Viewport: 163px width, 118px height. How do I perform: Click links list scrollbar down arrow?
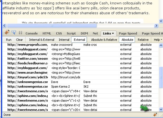point(161,109)
